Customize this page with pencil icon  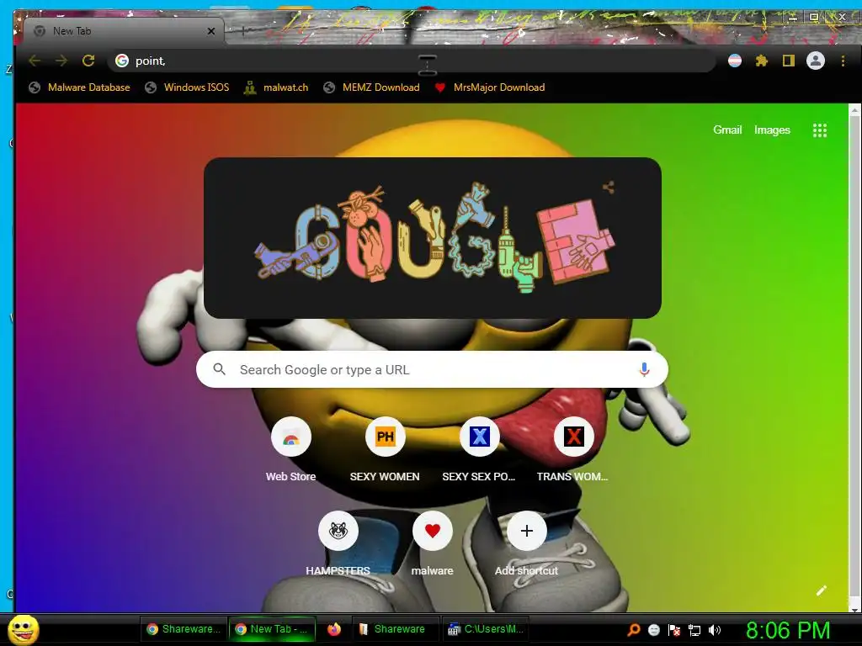point(822,590)
